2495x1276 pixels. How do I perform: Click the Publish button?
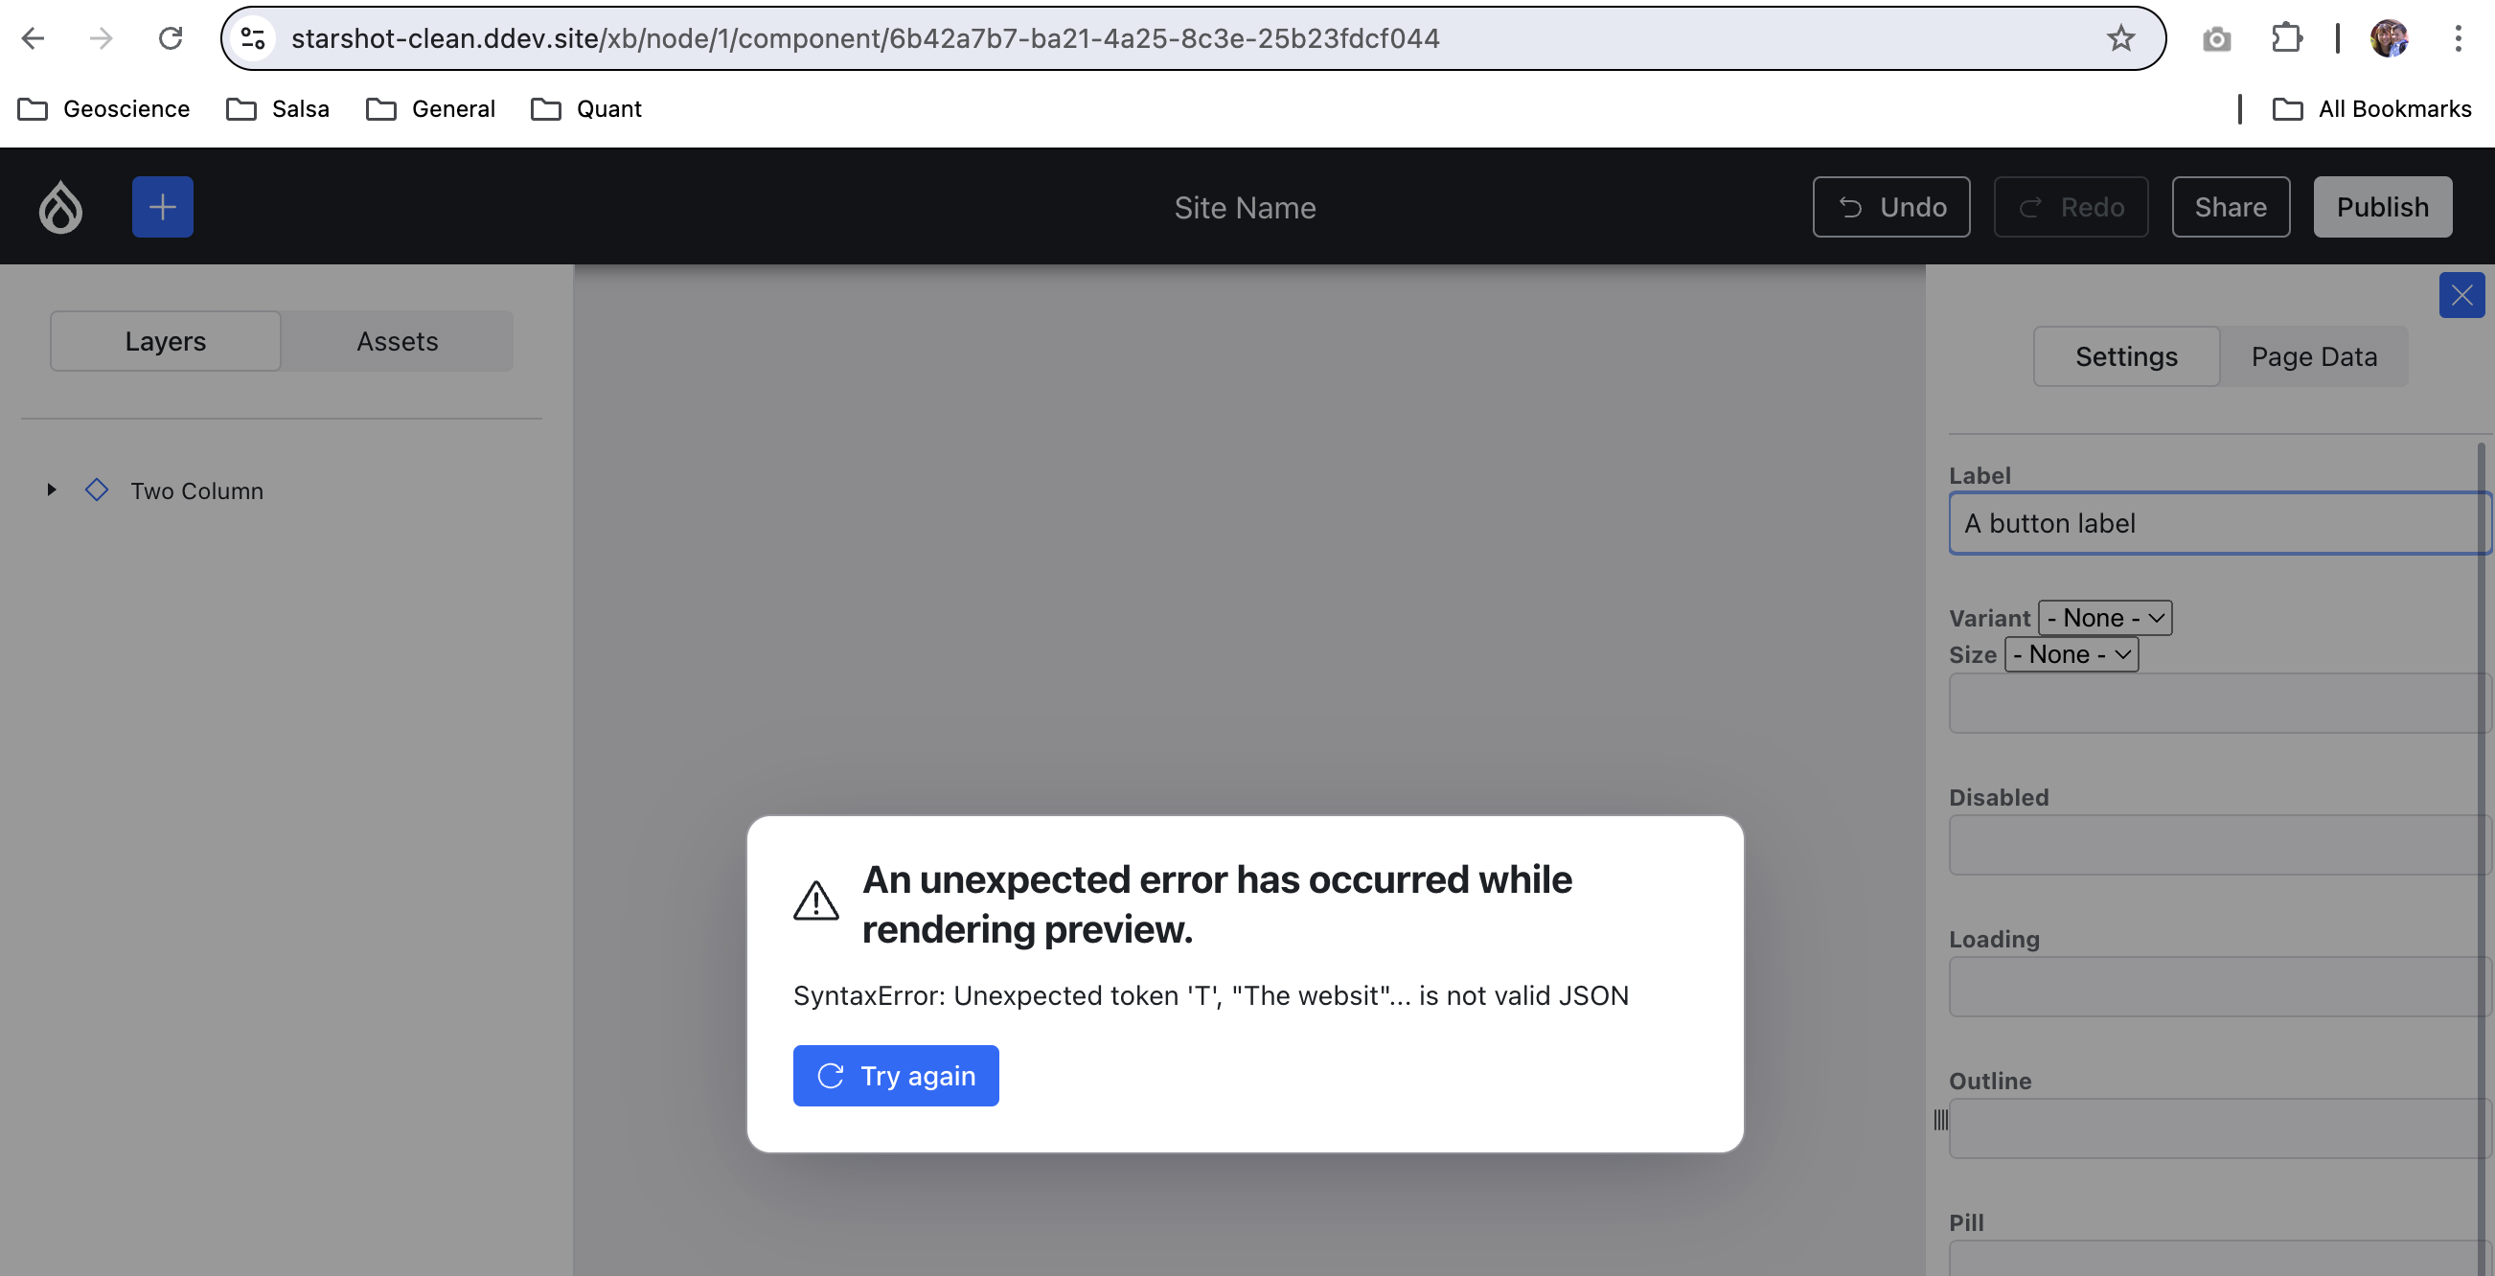click(2383, 206)
